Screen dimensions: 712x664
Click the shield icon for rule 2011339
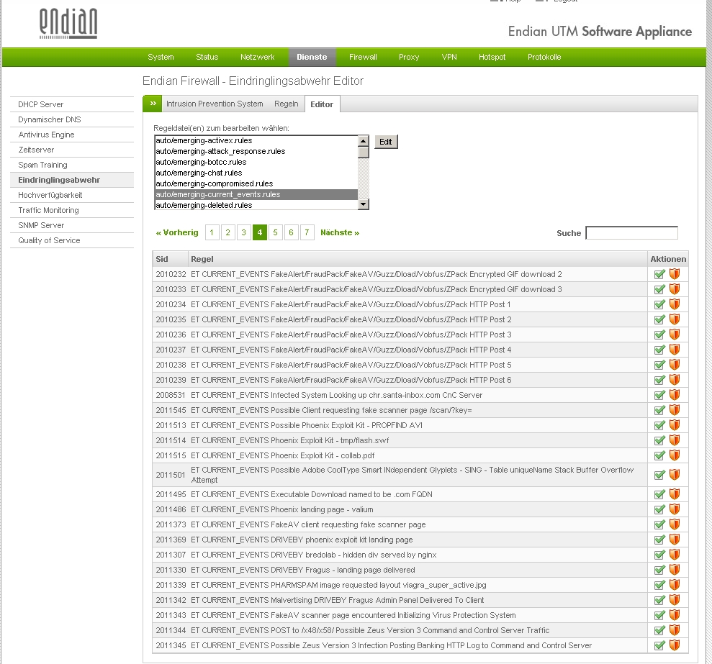(675, 585)
